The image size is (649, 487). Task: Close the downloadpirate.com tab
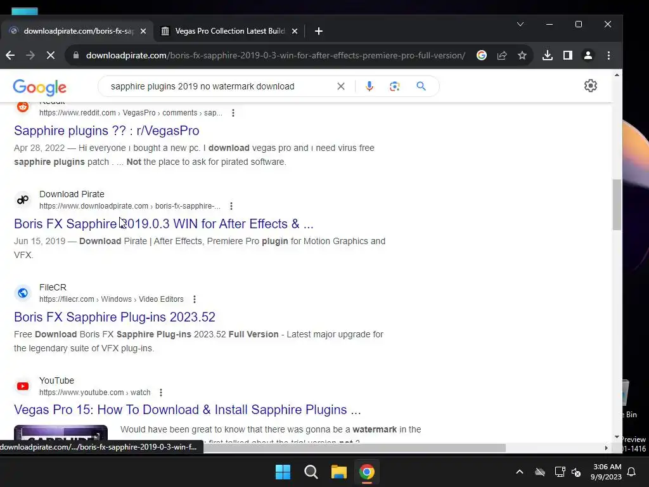point(143,31)
